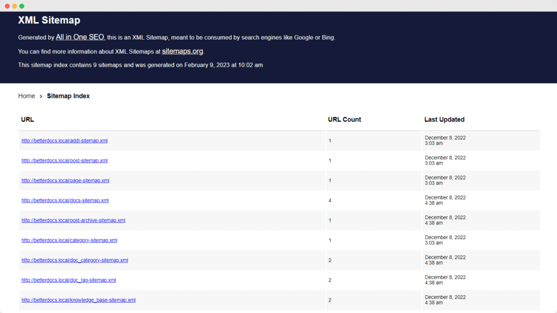Open the knowledge_base-sitemap.xml link
Image resolution: width=557 pixels, height=313 pixels.
coord(78,299)
